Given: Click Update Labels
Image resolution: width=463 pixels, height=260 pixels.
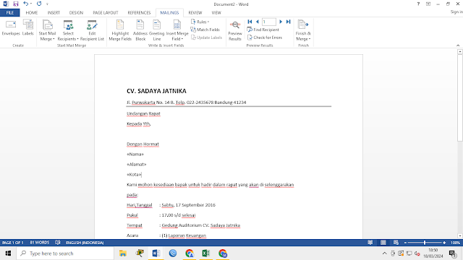Looking at the screenshot, I should (x=206, y=38).
